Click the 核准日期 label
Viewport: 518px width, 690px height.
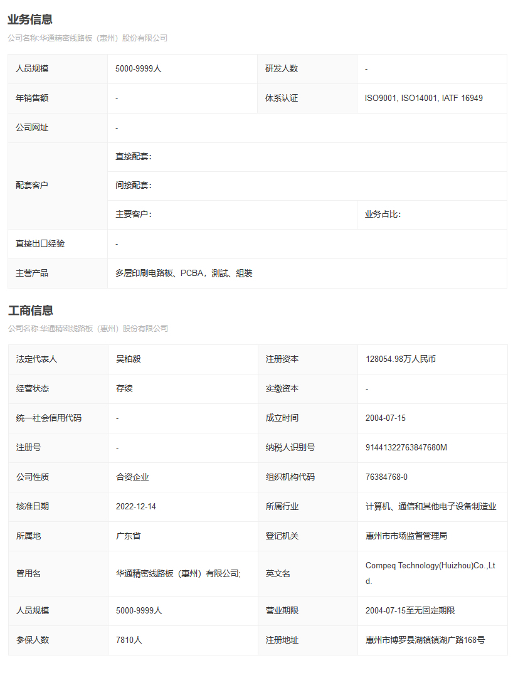(x=33, y=506)
